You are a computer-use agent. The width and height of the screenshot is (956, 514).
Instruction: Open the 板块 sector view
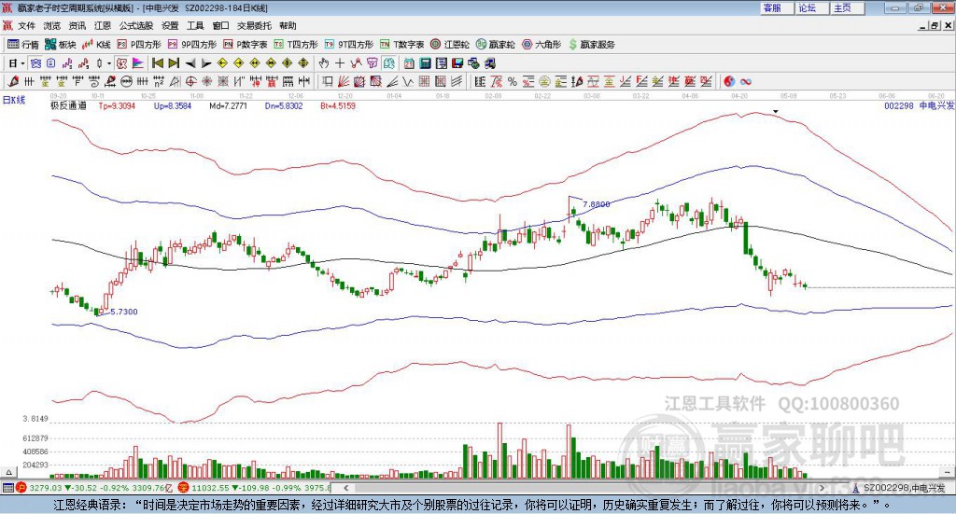click(60, 45)
